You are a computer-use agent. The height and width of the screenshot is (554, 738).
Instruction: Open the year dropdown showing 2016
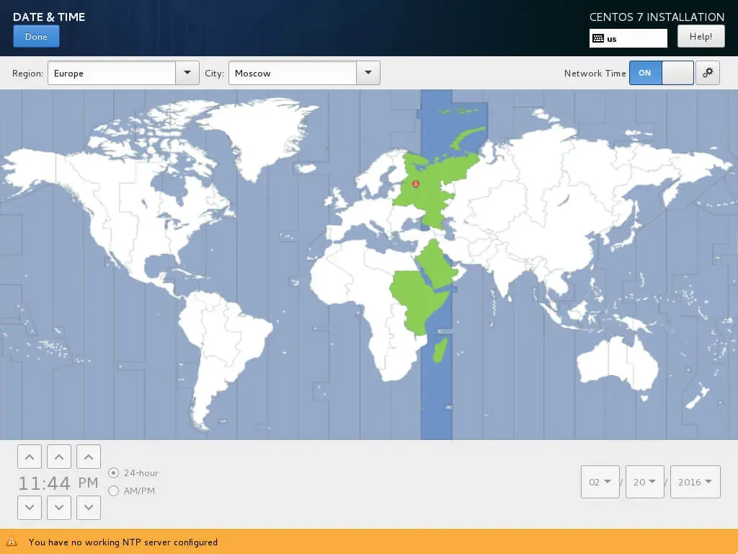695,481
